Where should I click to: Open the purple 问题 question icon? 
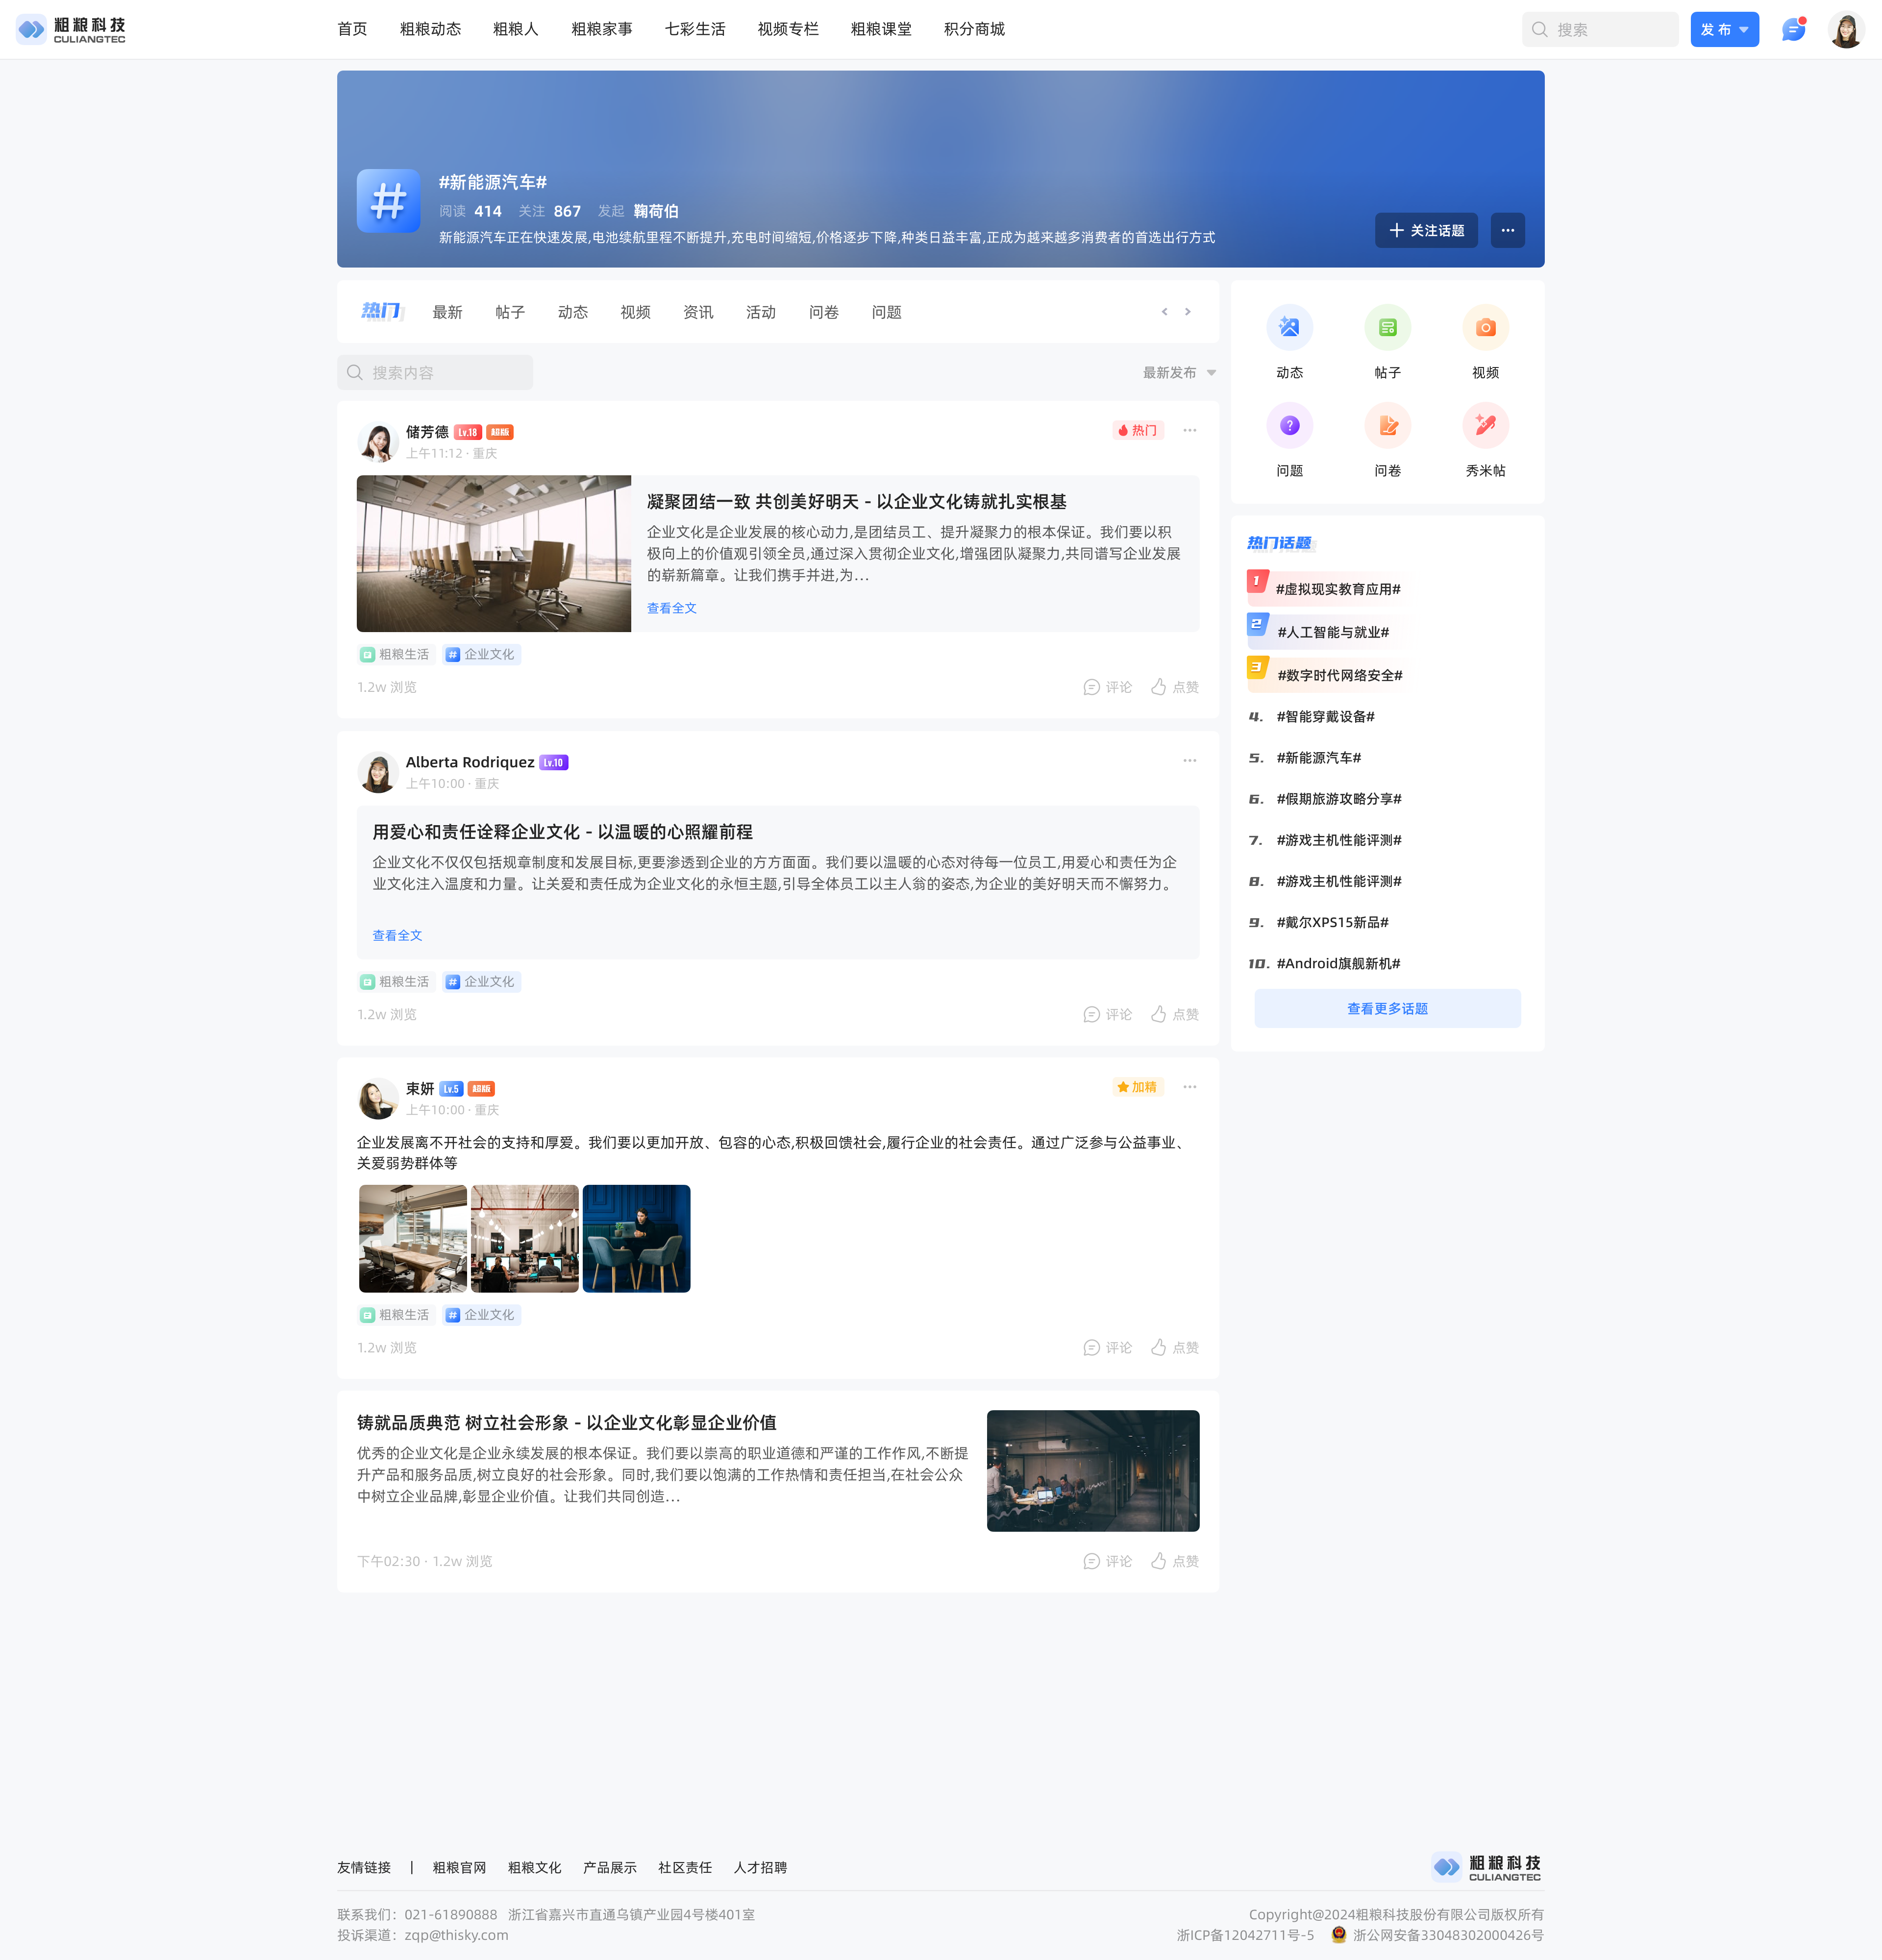(1289, 426)
